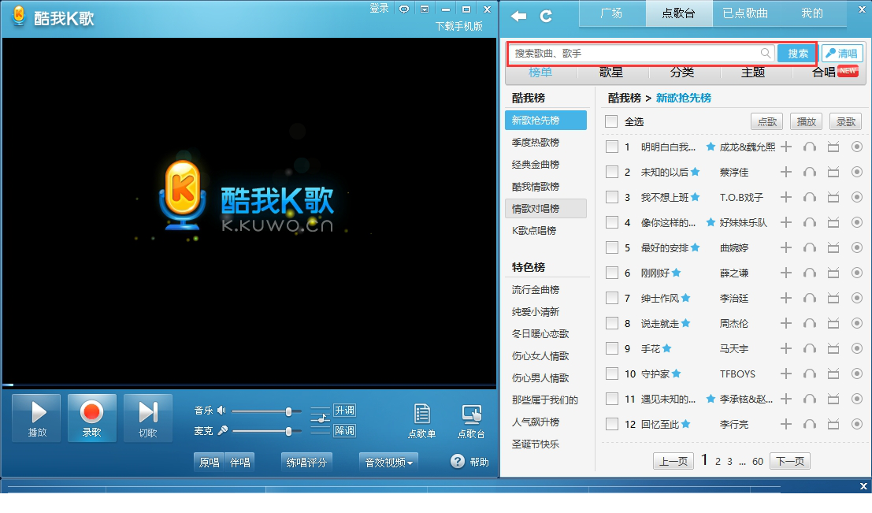The image size is (872, 513).
Task: Check the box for song 说走就走
Action: point(612,323)
